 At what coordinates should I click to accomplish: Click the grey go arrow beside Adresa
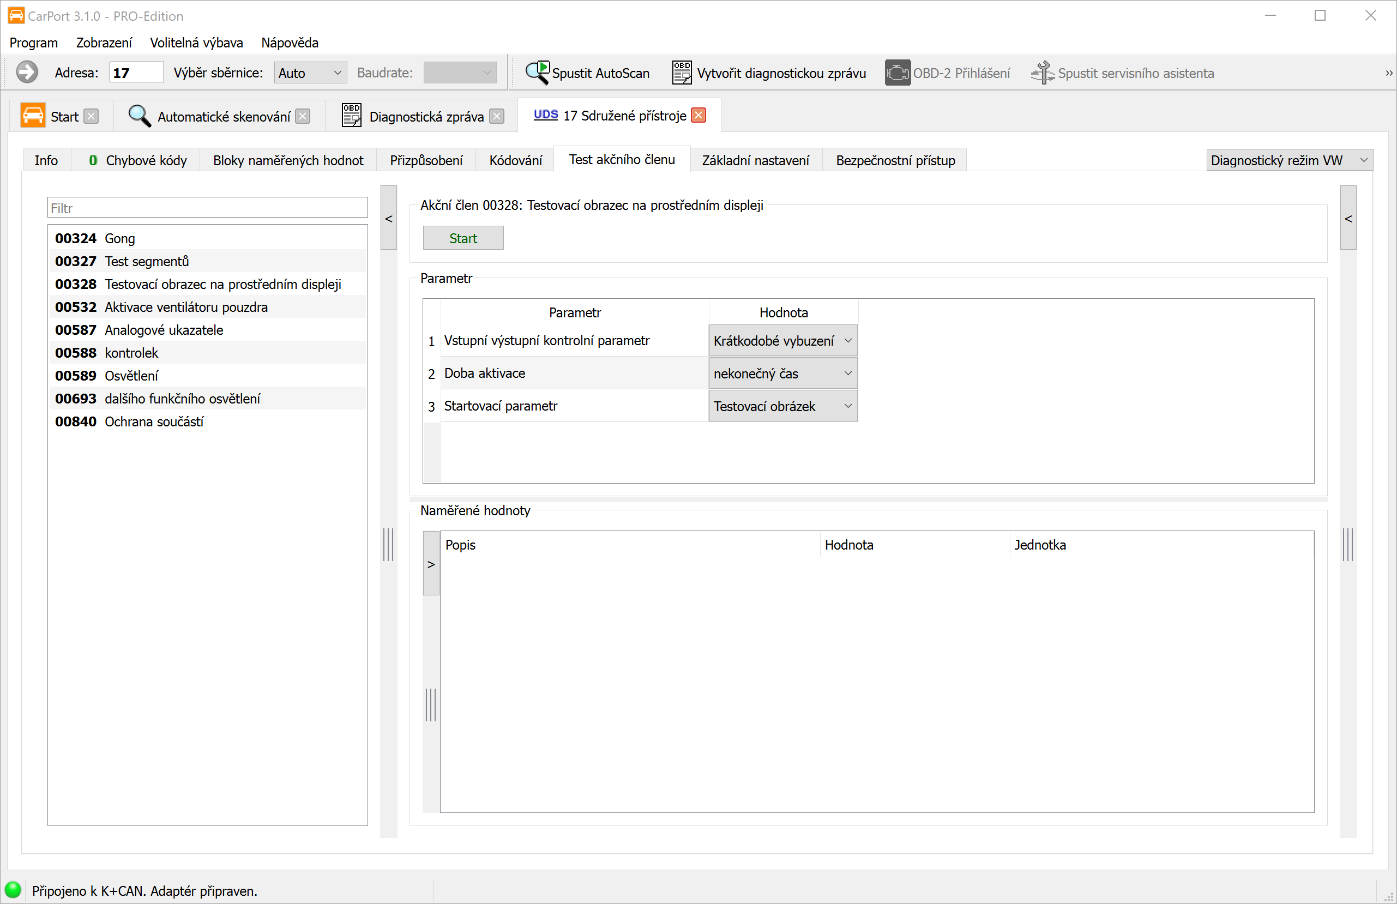point(27,73)
